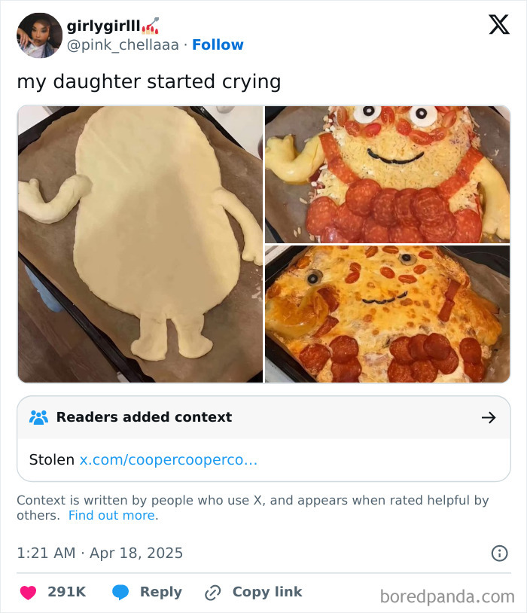Screen dimensions: 527x613
Task: Click the Readers added context people icon
Action: click(x=39, y=417)
